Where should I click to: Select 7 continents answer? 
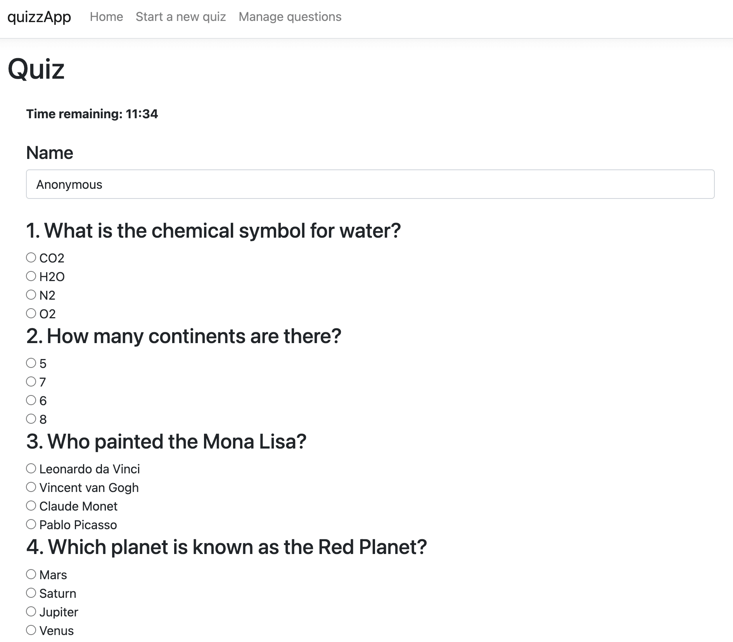pyautogui.click(x=31, y=381)
